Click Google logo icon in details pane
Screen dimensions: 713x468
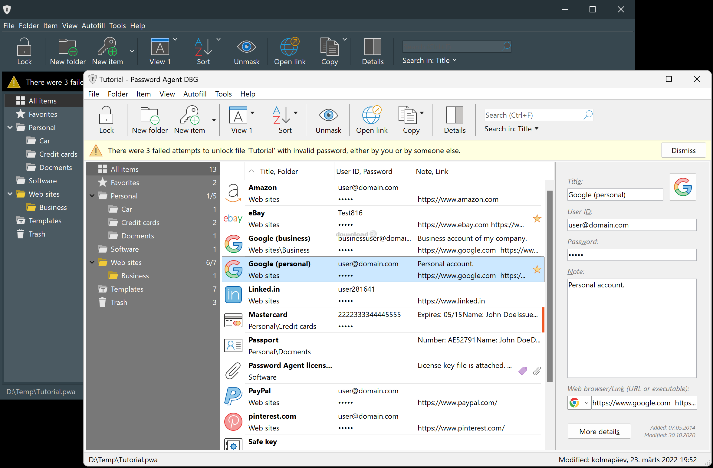[x=683, y=187]
